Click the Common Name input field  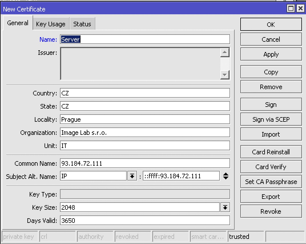click(145, 163)
